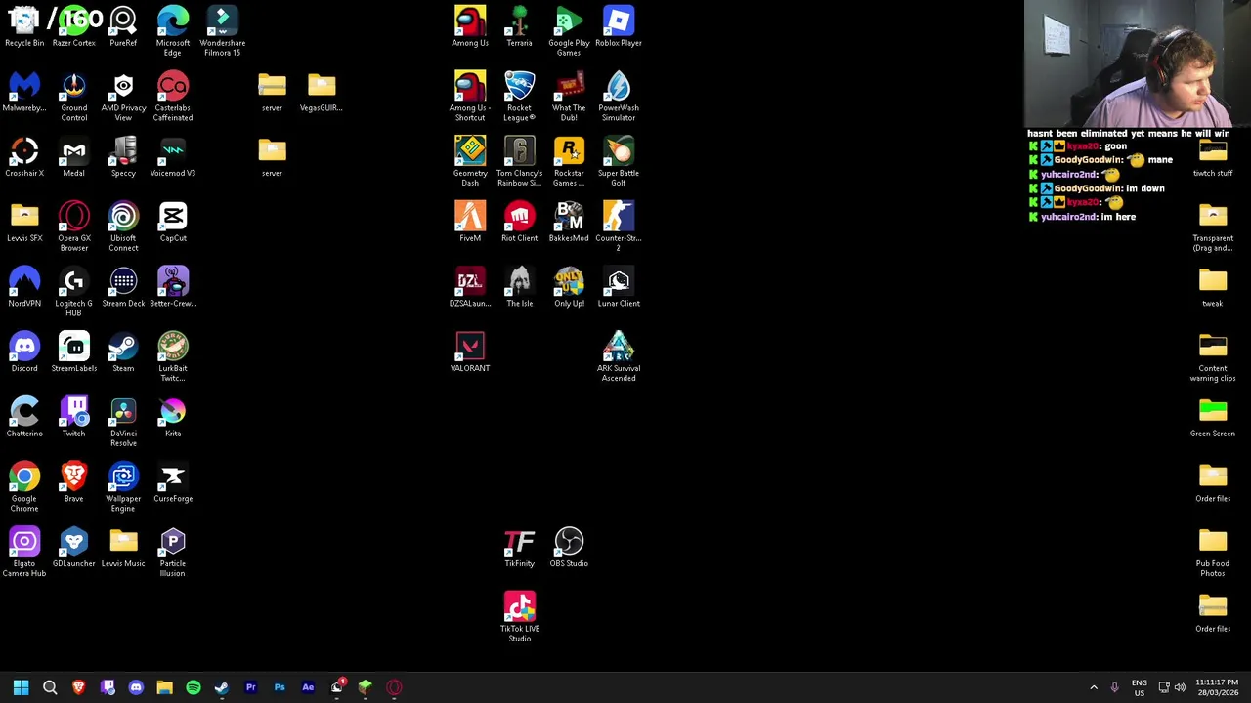
Task: Open the Lewis Music folder
Action: 123,548
